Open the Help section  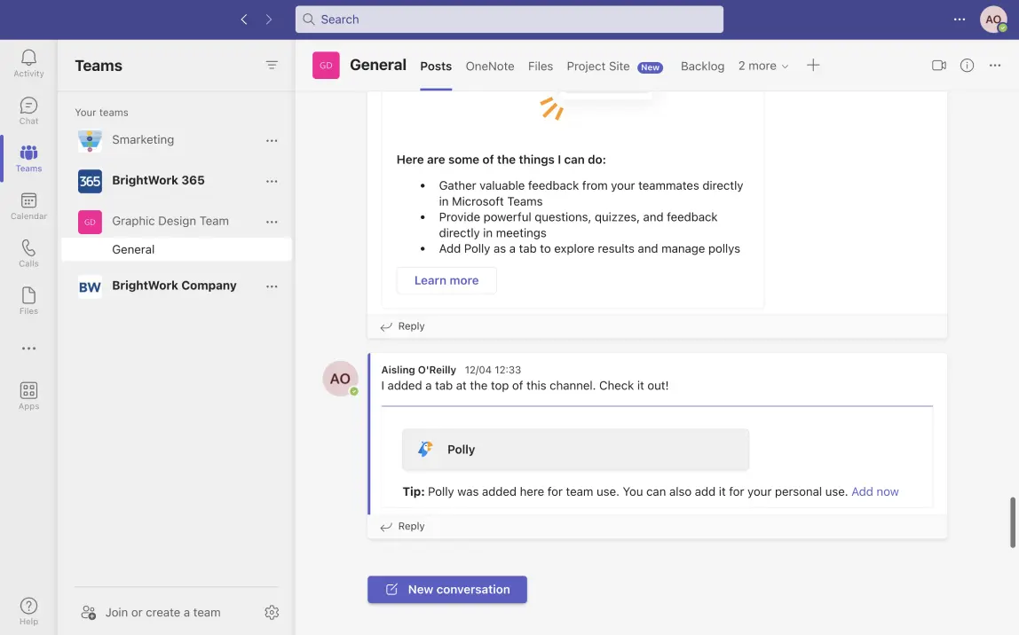click(28, 612)
